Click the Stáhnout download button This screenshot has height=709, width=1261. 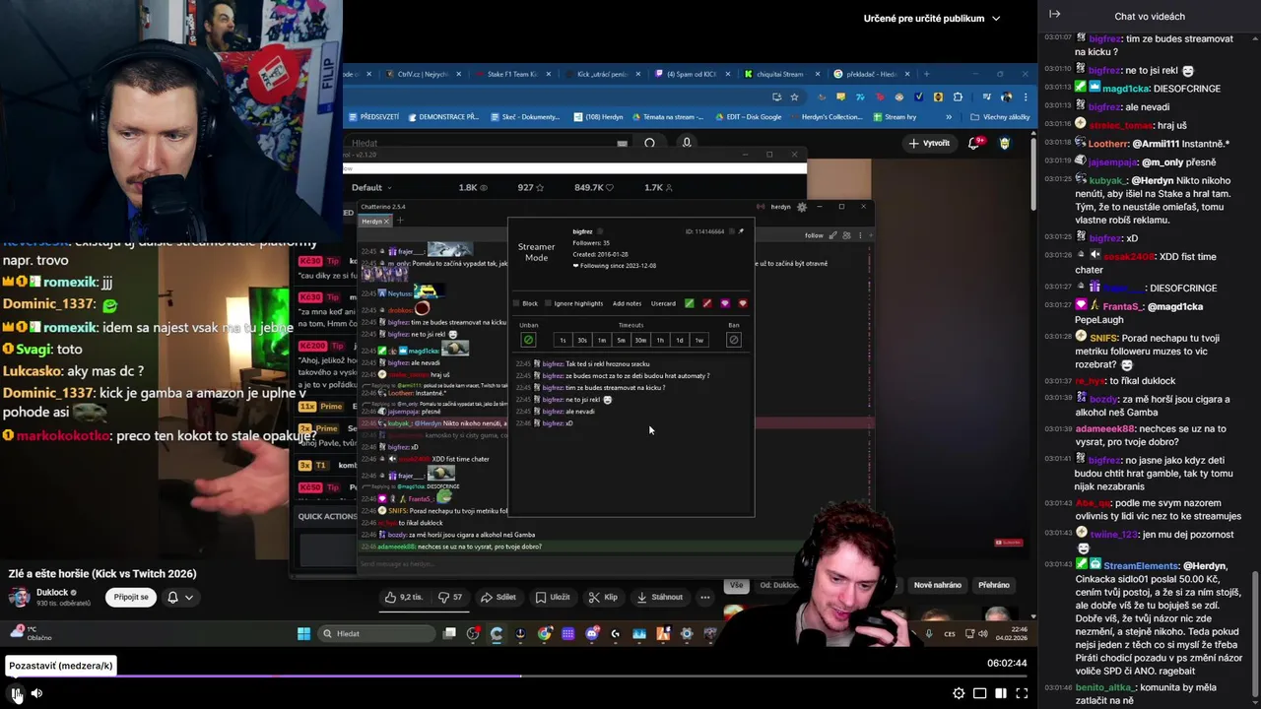659,597
